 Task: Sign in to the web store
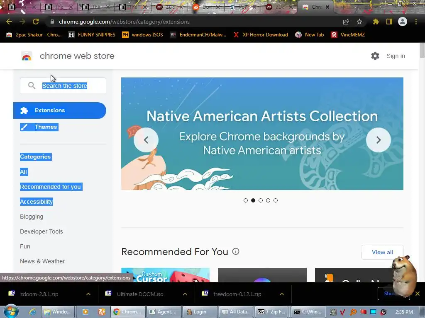(396, 56)
